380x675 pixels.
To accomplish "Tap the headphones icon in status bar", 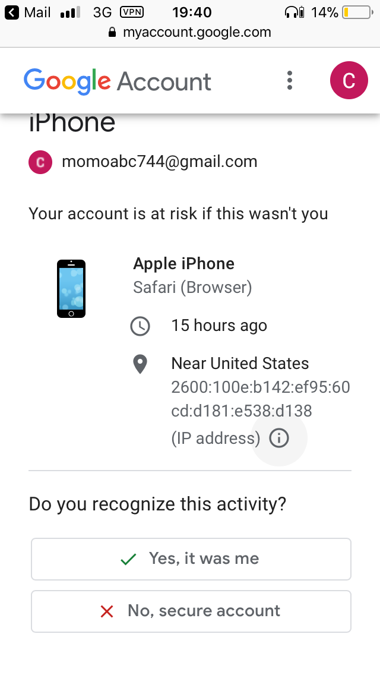I will pyautogui.click(x=294, y=12).
